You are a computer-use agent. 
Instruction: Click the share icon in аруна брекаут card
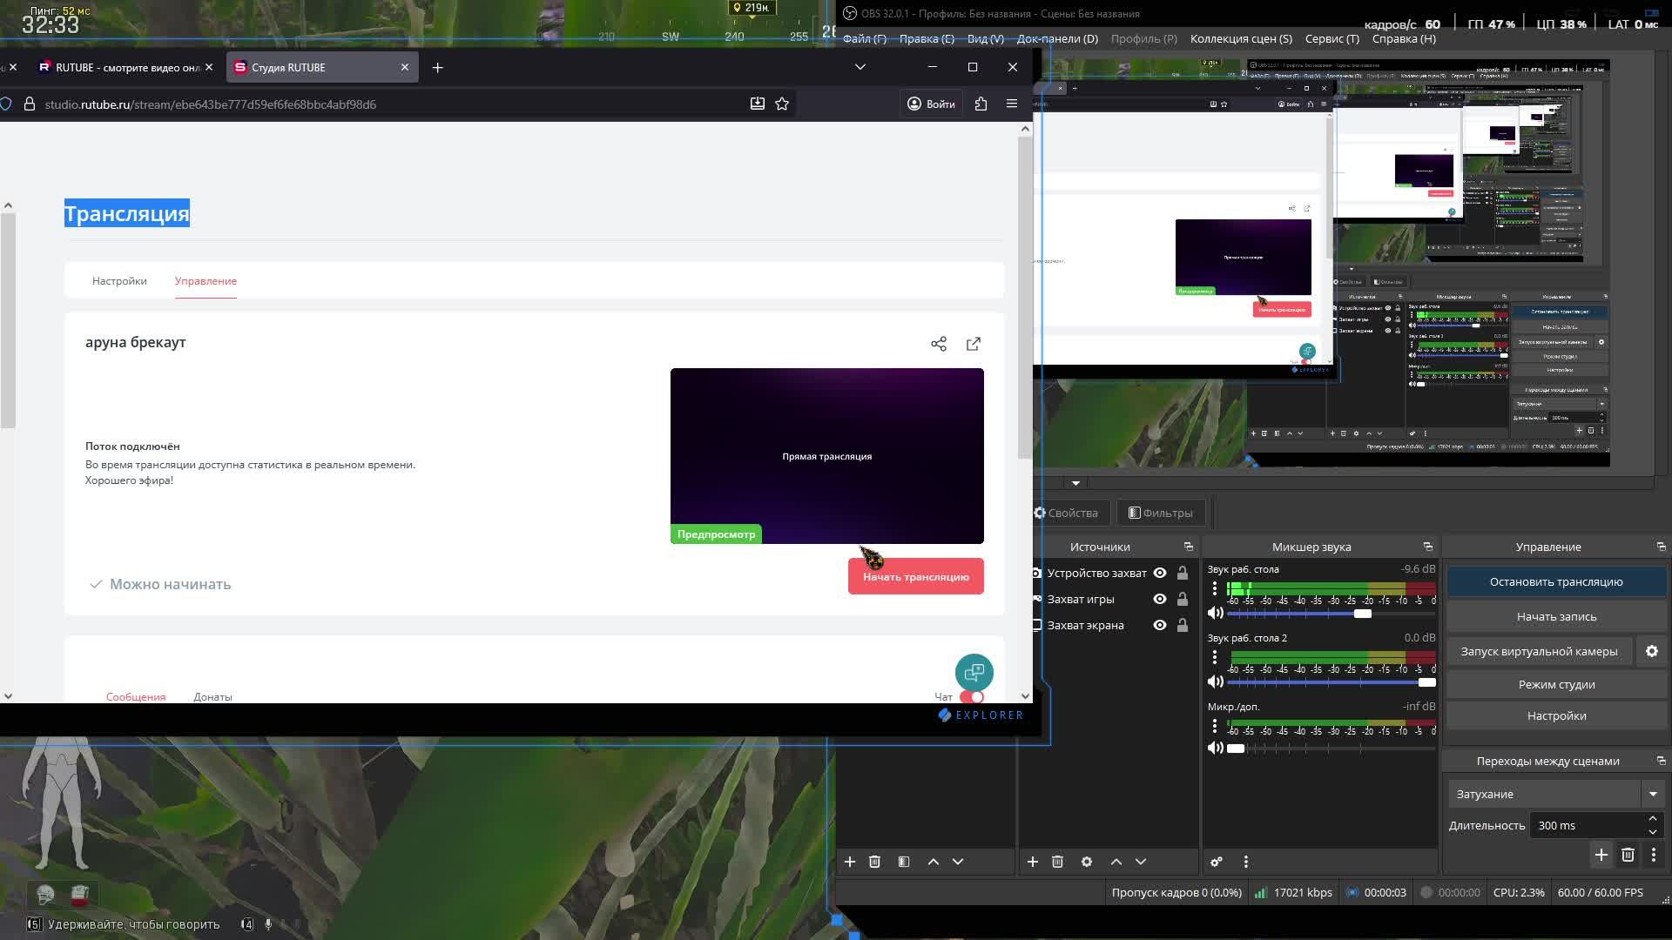(x=938, y=345)
